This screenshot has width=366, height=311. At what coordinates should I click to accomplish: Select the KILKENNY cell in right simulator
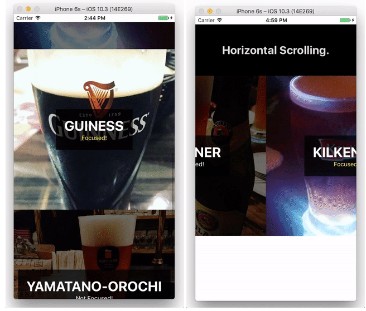pyautogui.click(x=311, y=156)
